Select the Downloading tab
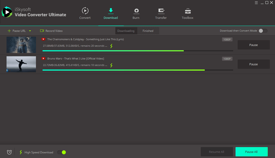Screen dimensions: 275x158 [x=126, y=31]
